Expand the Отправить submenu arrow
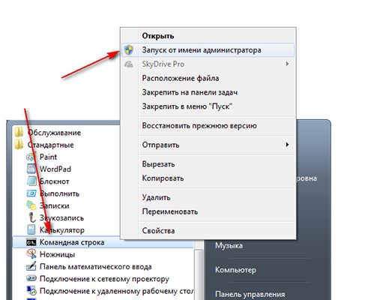 [x=287, y=145]
